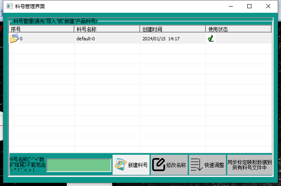Sort the list by 创建时间 header
The height and width of the screenshot is (186, 281).
pos(173,29)
